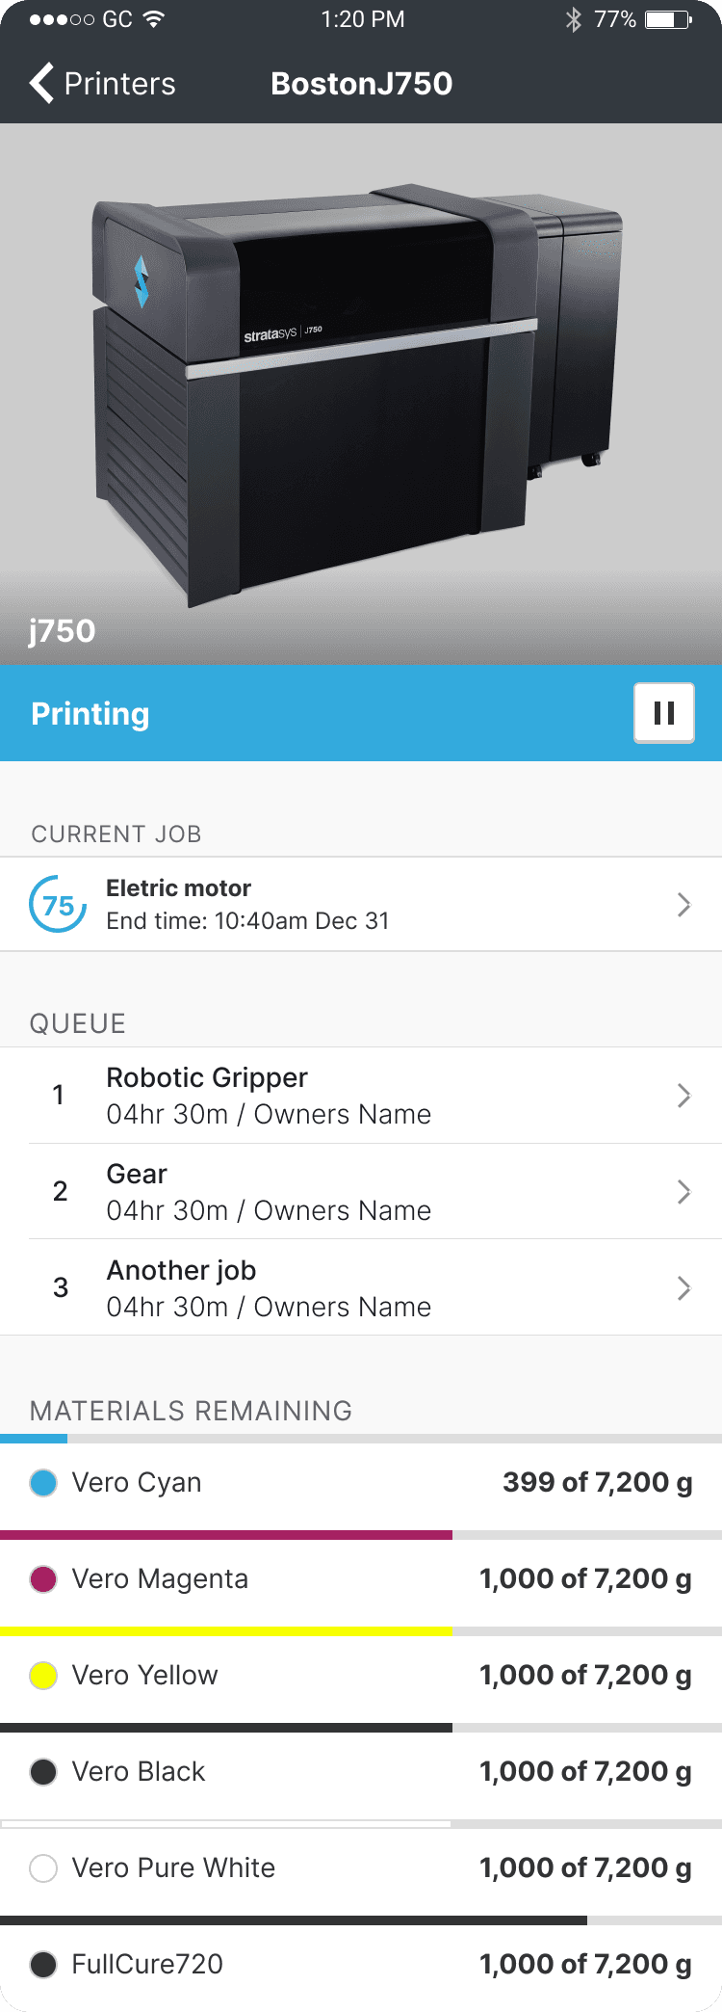This screenshot has width=722, height=2012.
Task: Expand the Another job row chevron
Action: point(684,1288)
